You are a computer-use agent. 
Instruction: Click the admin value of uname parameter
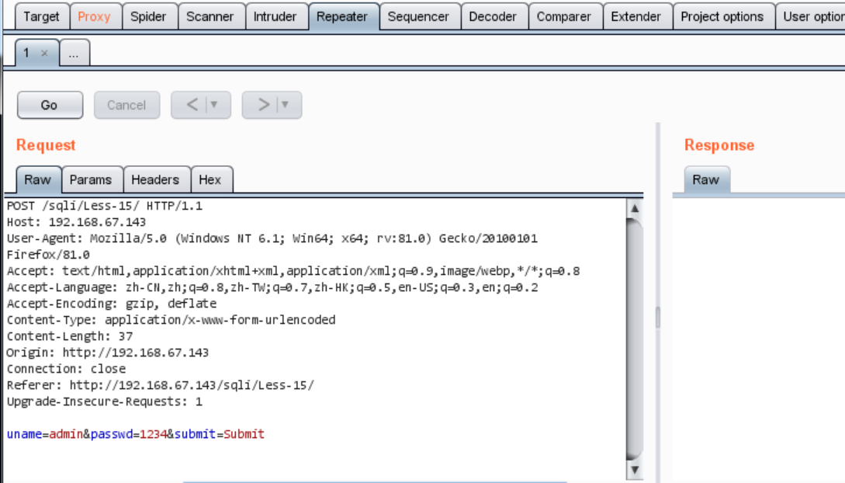pyautogui.click(x=66, y=434)
